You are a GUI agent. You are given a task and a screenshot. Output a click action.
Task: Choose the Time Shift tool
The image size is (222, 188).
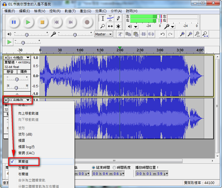pos(110,26)
